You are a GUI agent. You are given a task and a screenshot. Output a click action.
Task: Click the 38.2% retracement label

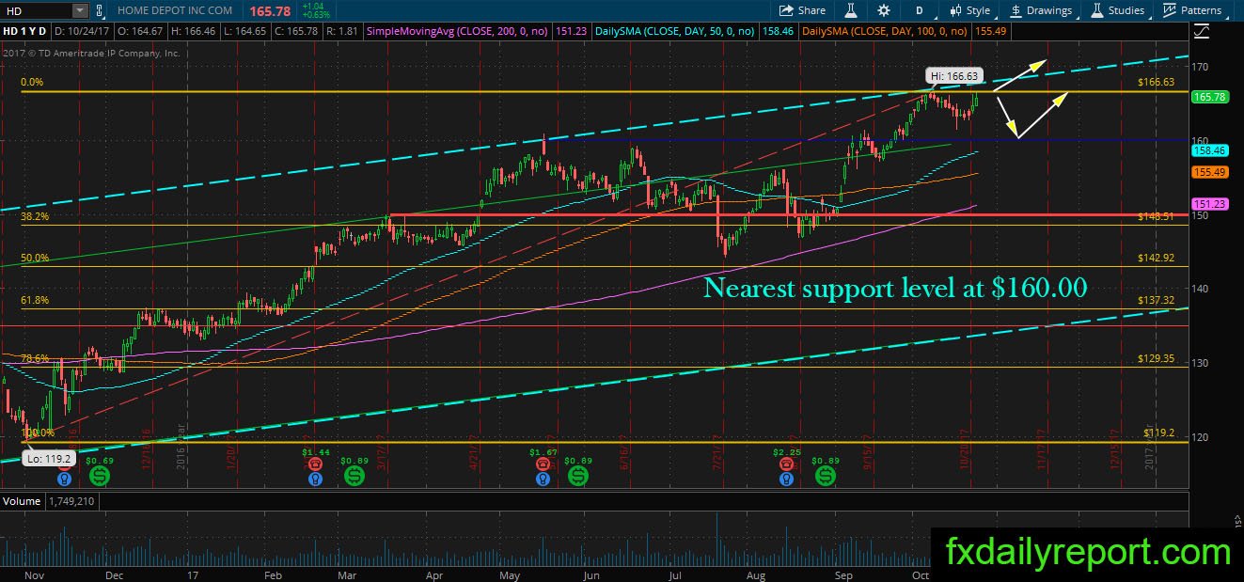pyautogui.click(x=35, y=216)
